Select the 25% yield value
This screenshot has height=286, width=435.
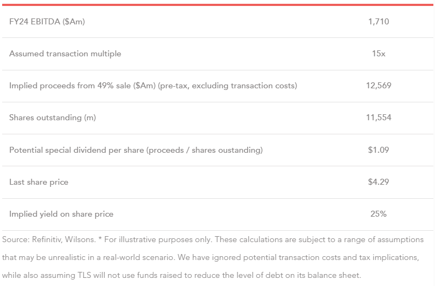(379, 214)
